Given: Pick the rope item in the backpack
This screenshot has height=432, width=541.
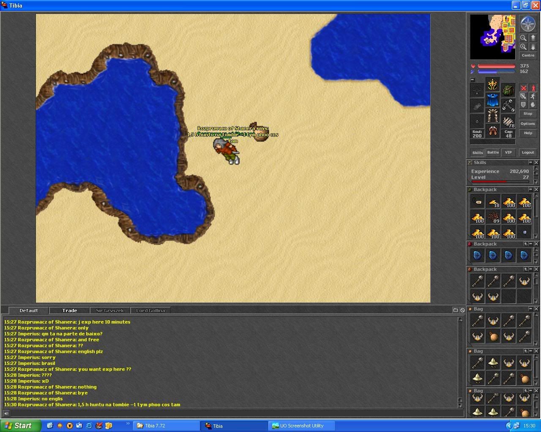Looking at the screenshot, I should [x=478, y=202].
